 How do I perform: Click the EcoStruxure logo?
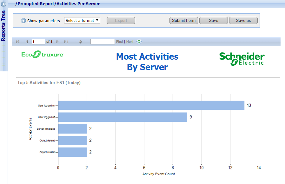[43, 54]
